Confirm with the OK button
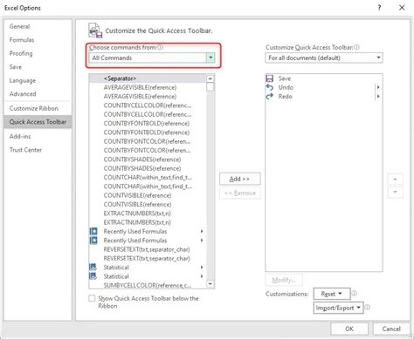Screen dimensions: 414x339 (x=349, y=329)
